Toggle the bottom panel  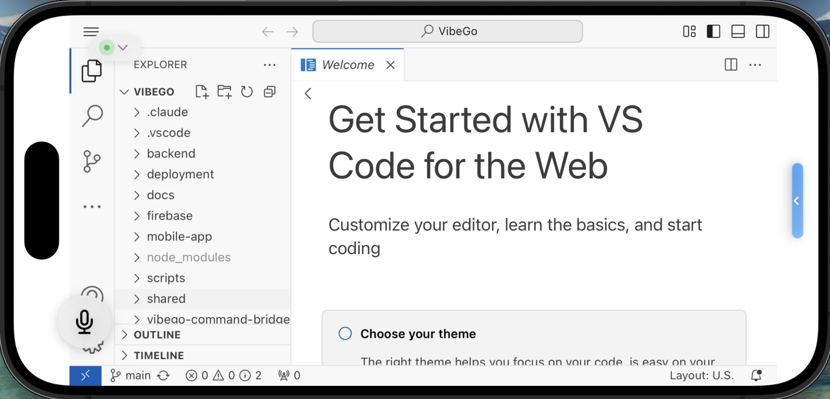coord(738,32)
